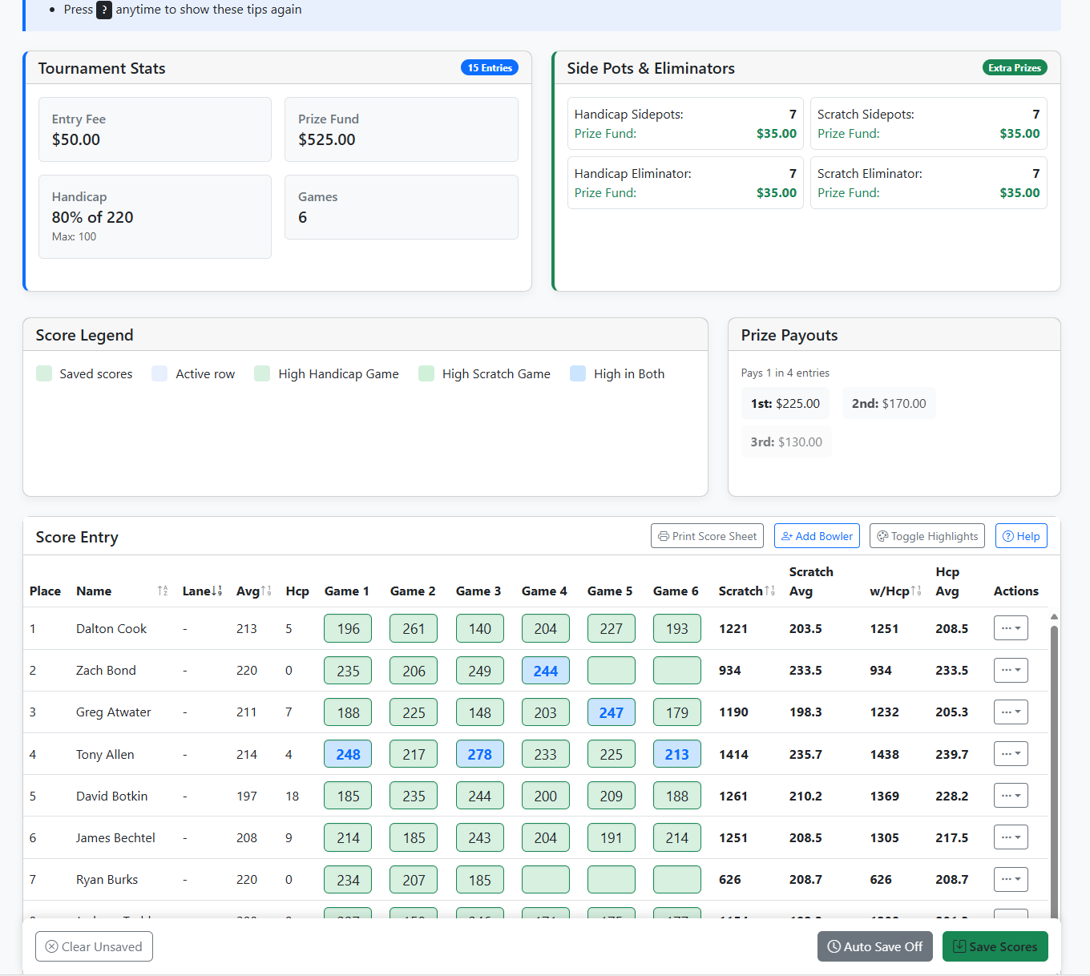Edit David Botkin's Game 2 score 235

(414, 796)
